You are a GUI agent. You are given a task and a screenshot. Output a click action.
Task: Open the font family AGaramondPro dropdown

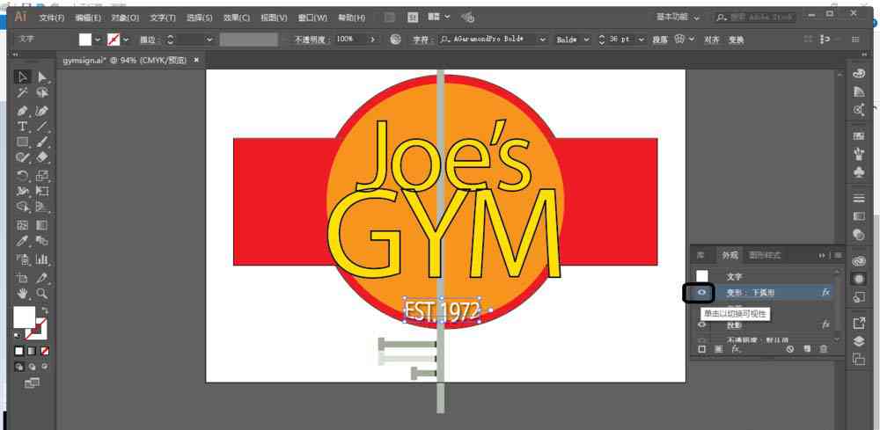pos(542,40)
